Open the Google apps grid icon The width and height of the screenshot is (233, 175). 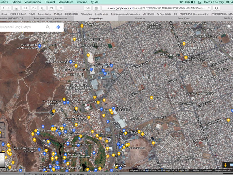228,27
